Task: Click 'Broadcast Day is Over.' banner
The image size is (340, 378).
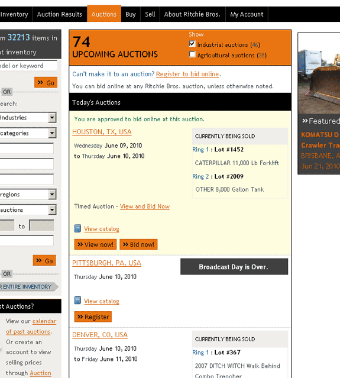Action: pos(234,267)
